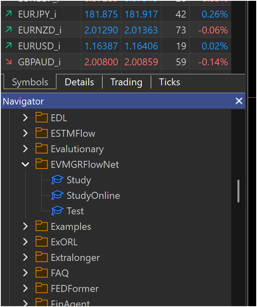Click the red down arrow beside GBPAUD_i
This screenshot has height=307, width=257.
pos(9,62)
